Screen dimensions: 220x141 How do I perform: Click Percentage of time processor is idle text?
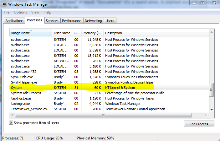pos(135,93)
